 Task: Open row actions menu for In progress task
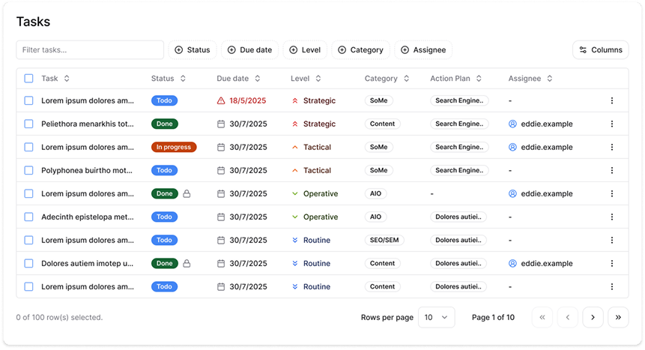tap(611, 147)
